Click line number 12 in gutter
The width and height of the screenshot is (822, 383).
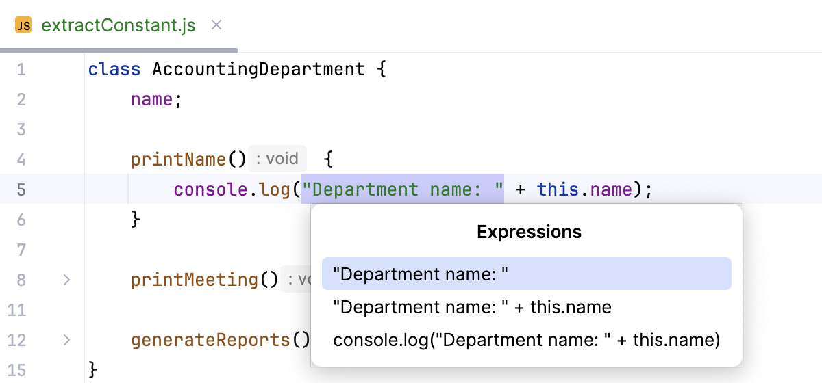(21, 340)
